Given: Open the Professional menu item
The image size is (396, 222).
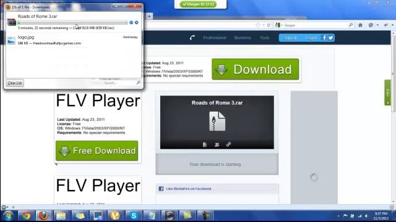Looking at the screenshot, I should (215, 38).
